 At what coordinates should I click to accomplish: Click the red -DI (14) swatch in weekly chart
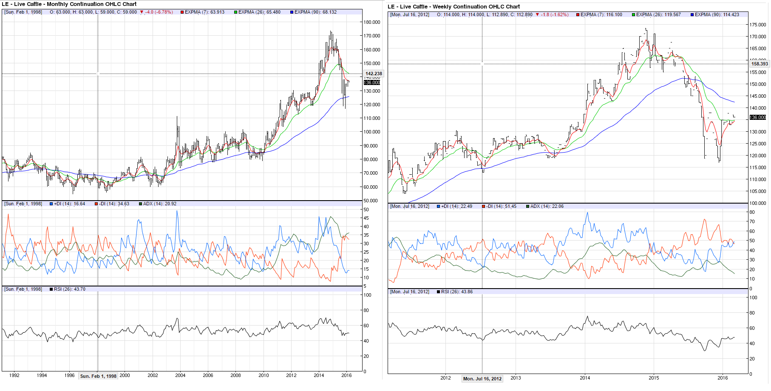click(483, 207)
